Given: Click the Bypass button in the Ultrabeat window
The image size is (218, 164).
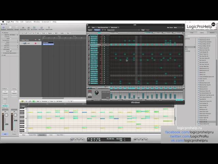Looking at the screenshot, I should click(x=90, y=30).
